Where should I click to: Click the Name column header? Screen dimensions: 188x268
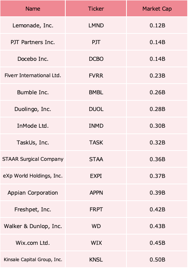pyautogui.click(x=33, y=8)
